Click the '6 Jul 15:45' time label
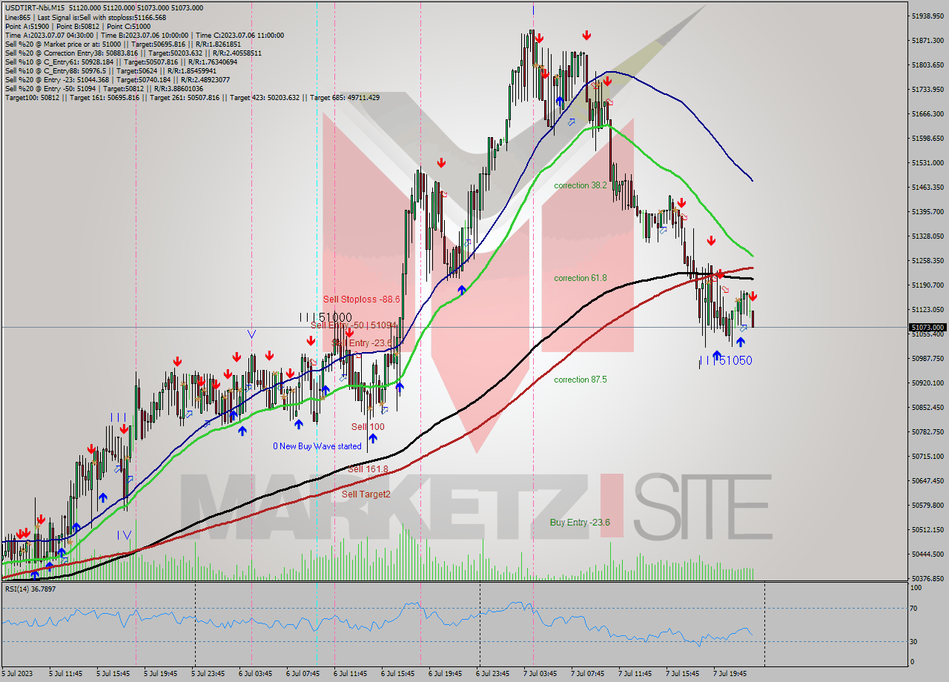The width and height of the screenshot is (949, 682). pyautogui.click(x=400, y=674)
